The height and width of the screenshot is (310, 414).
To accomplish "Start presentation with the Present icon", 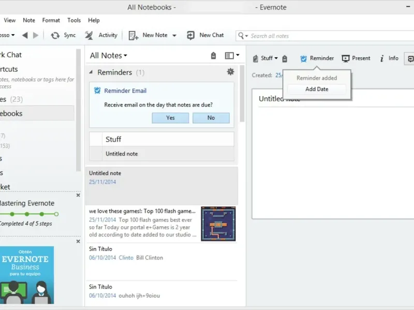I will (x=346, y=58).
